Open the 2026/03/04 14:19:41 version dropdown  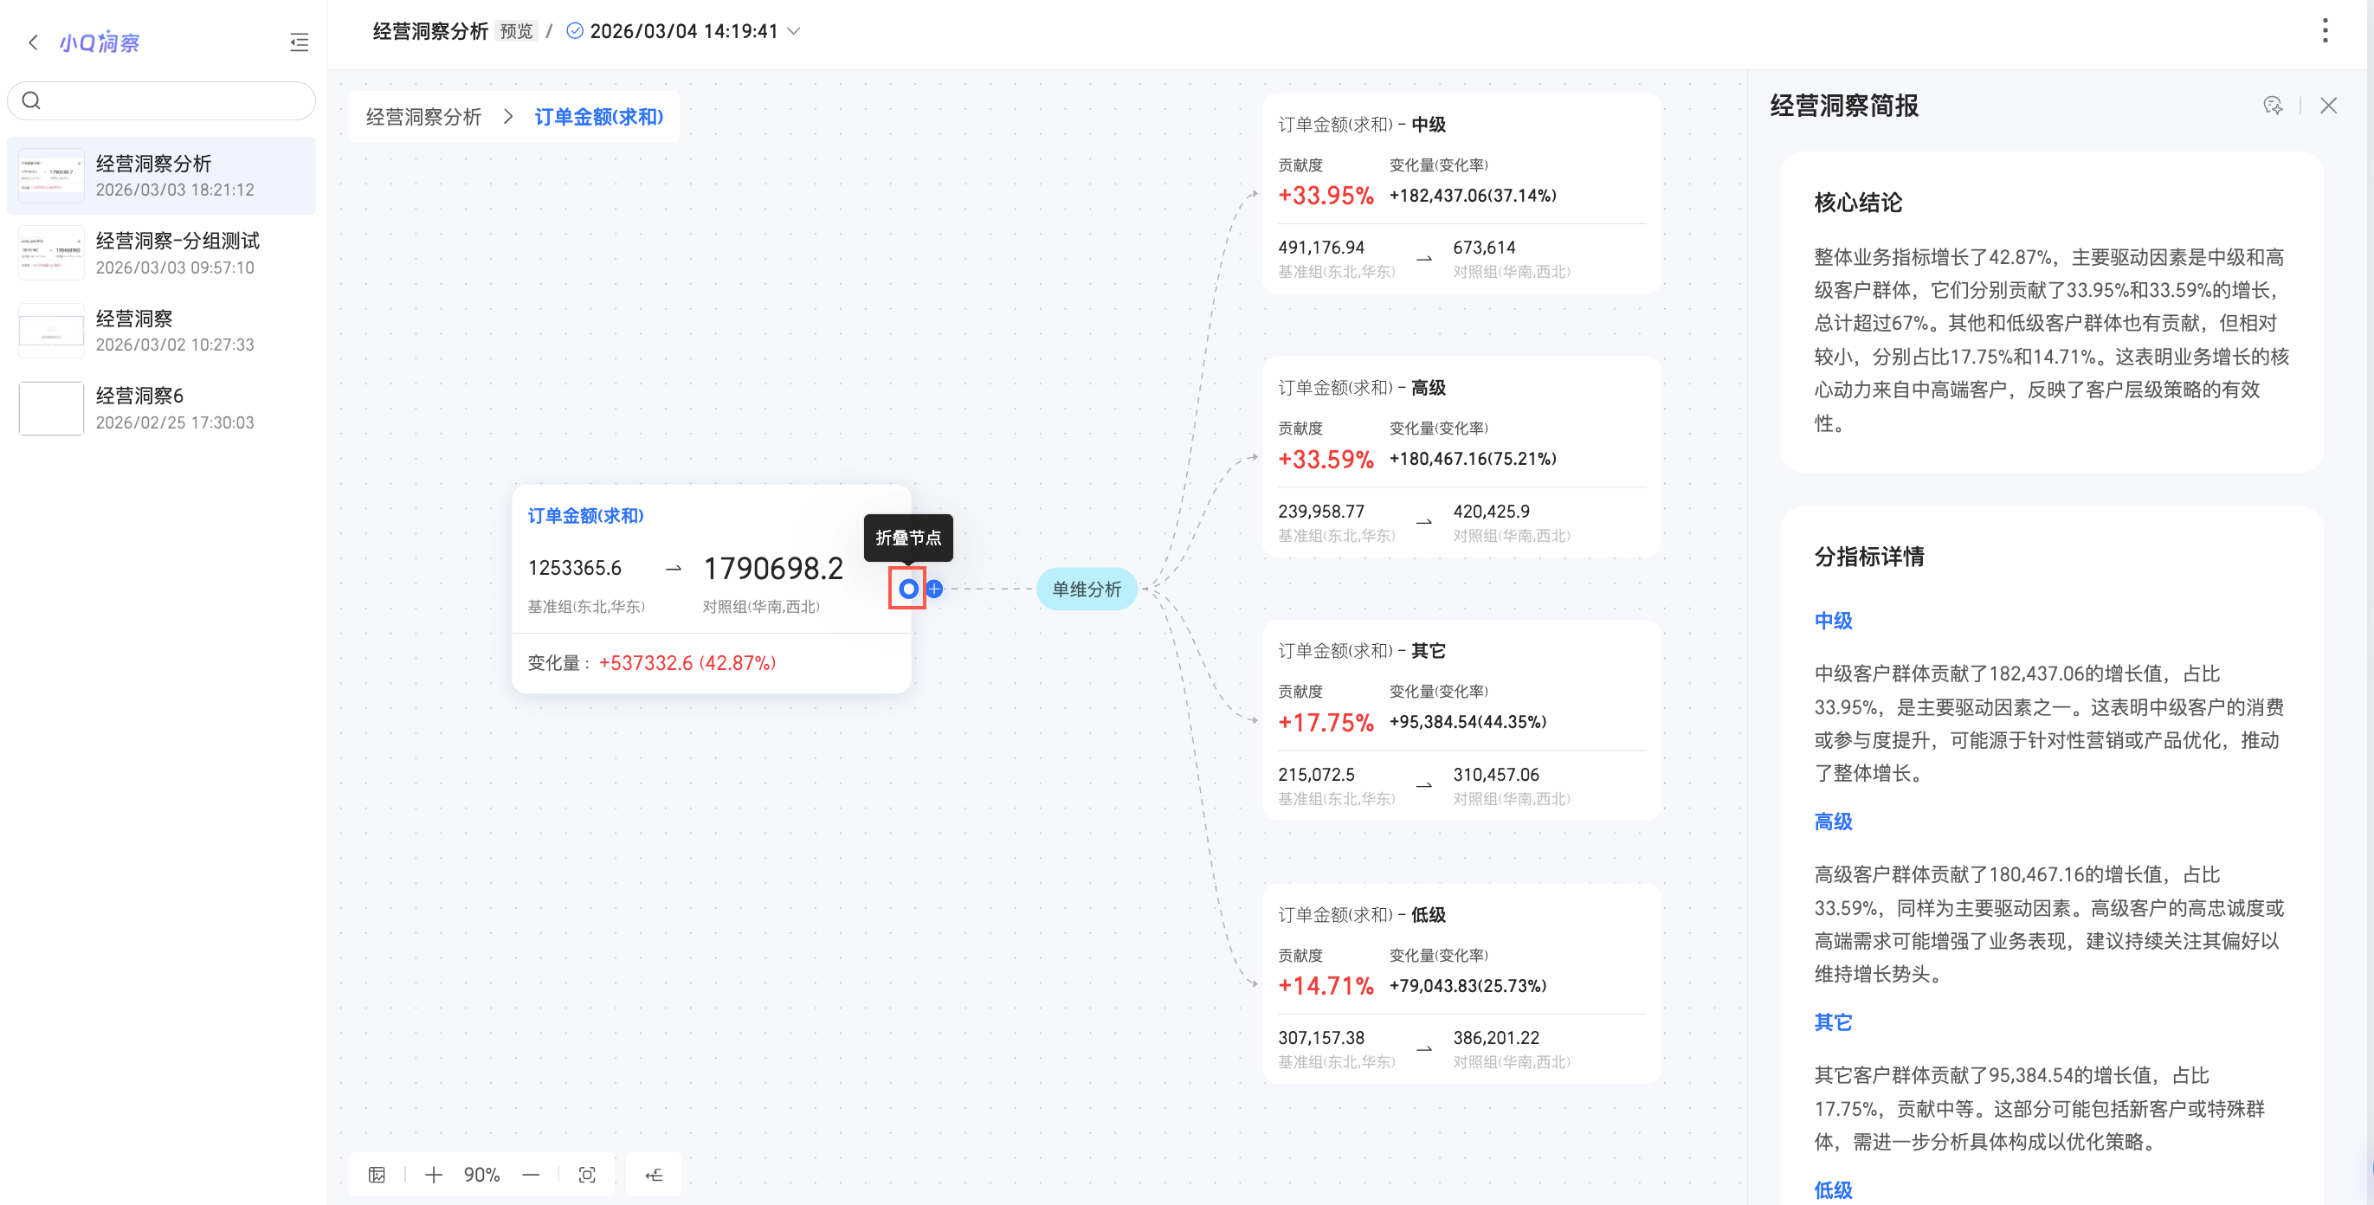[x=793, y=31]
